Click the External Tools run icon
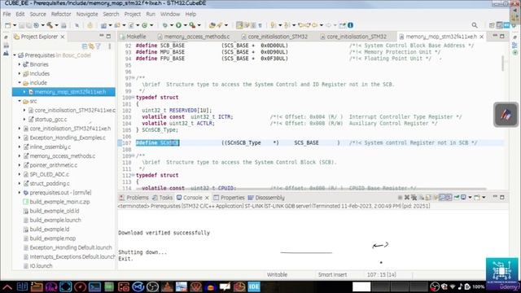Viewport: 521px width, 293px height. coord(192,25)
